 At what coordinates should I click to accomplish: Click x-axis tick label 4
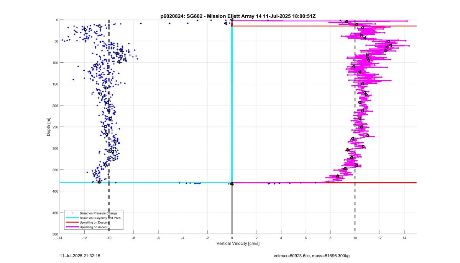tap(281, 238)
